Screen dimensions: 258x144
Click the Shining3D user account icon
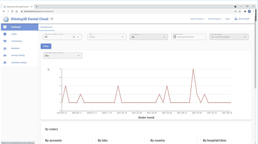[x=235, y=19]
